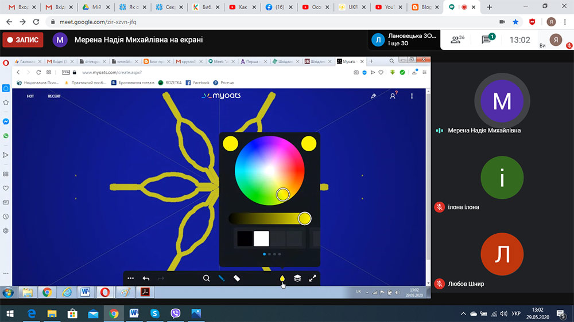The image size is (574, 322).
Task: Select the eraser tool in Myoats toolbar
Action: point(236,278)
